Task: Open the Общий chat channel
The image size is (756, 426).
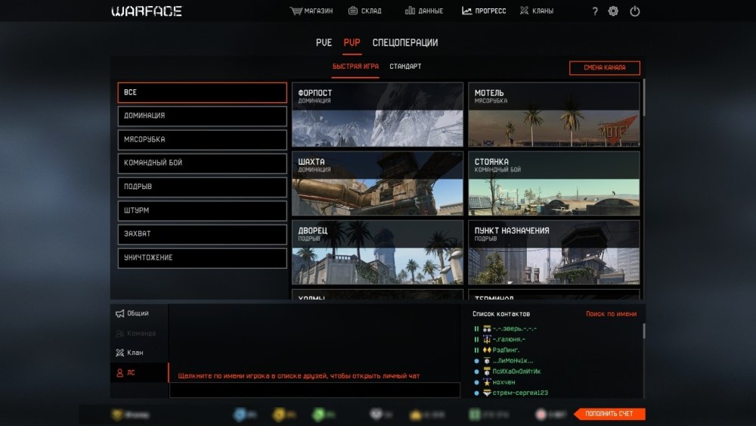Action: [x=138, y=313]
